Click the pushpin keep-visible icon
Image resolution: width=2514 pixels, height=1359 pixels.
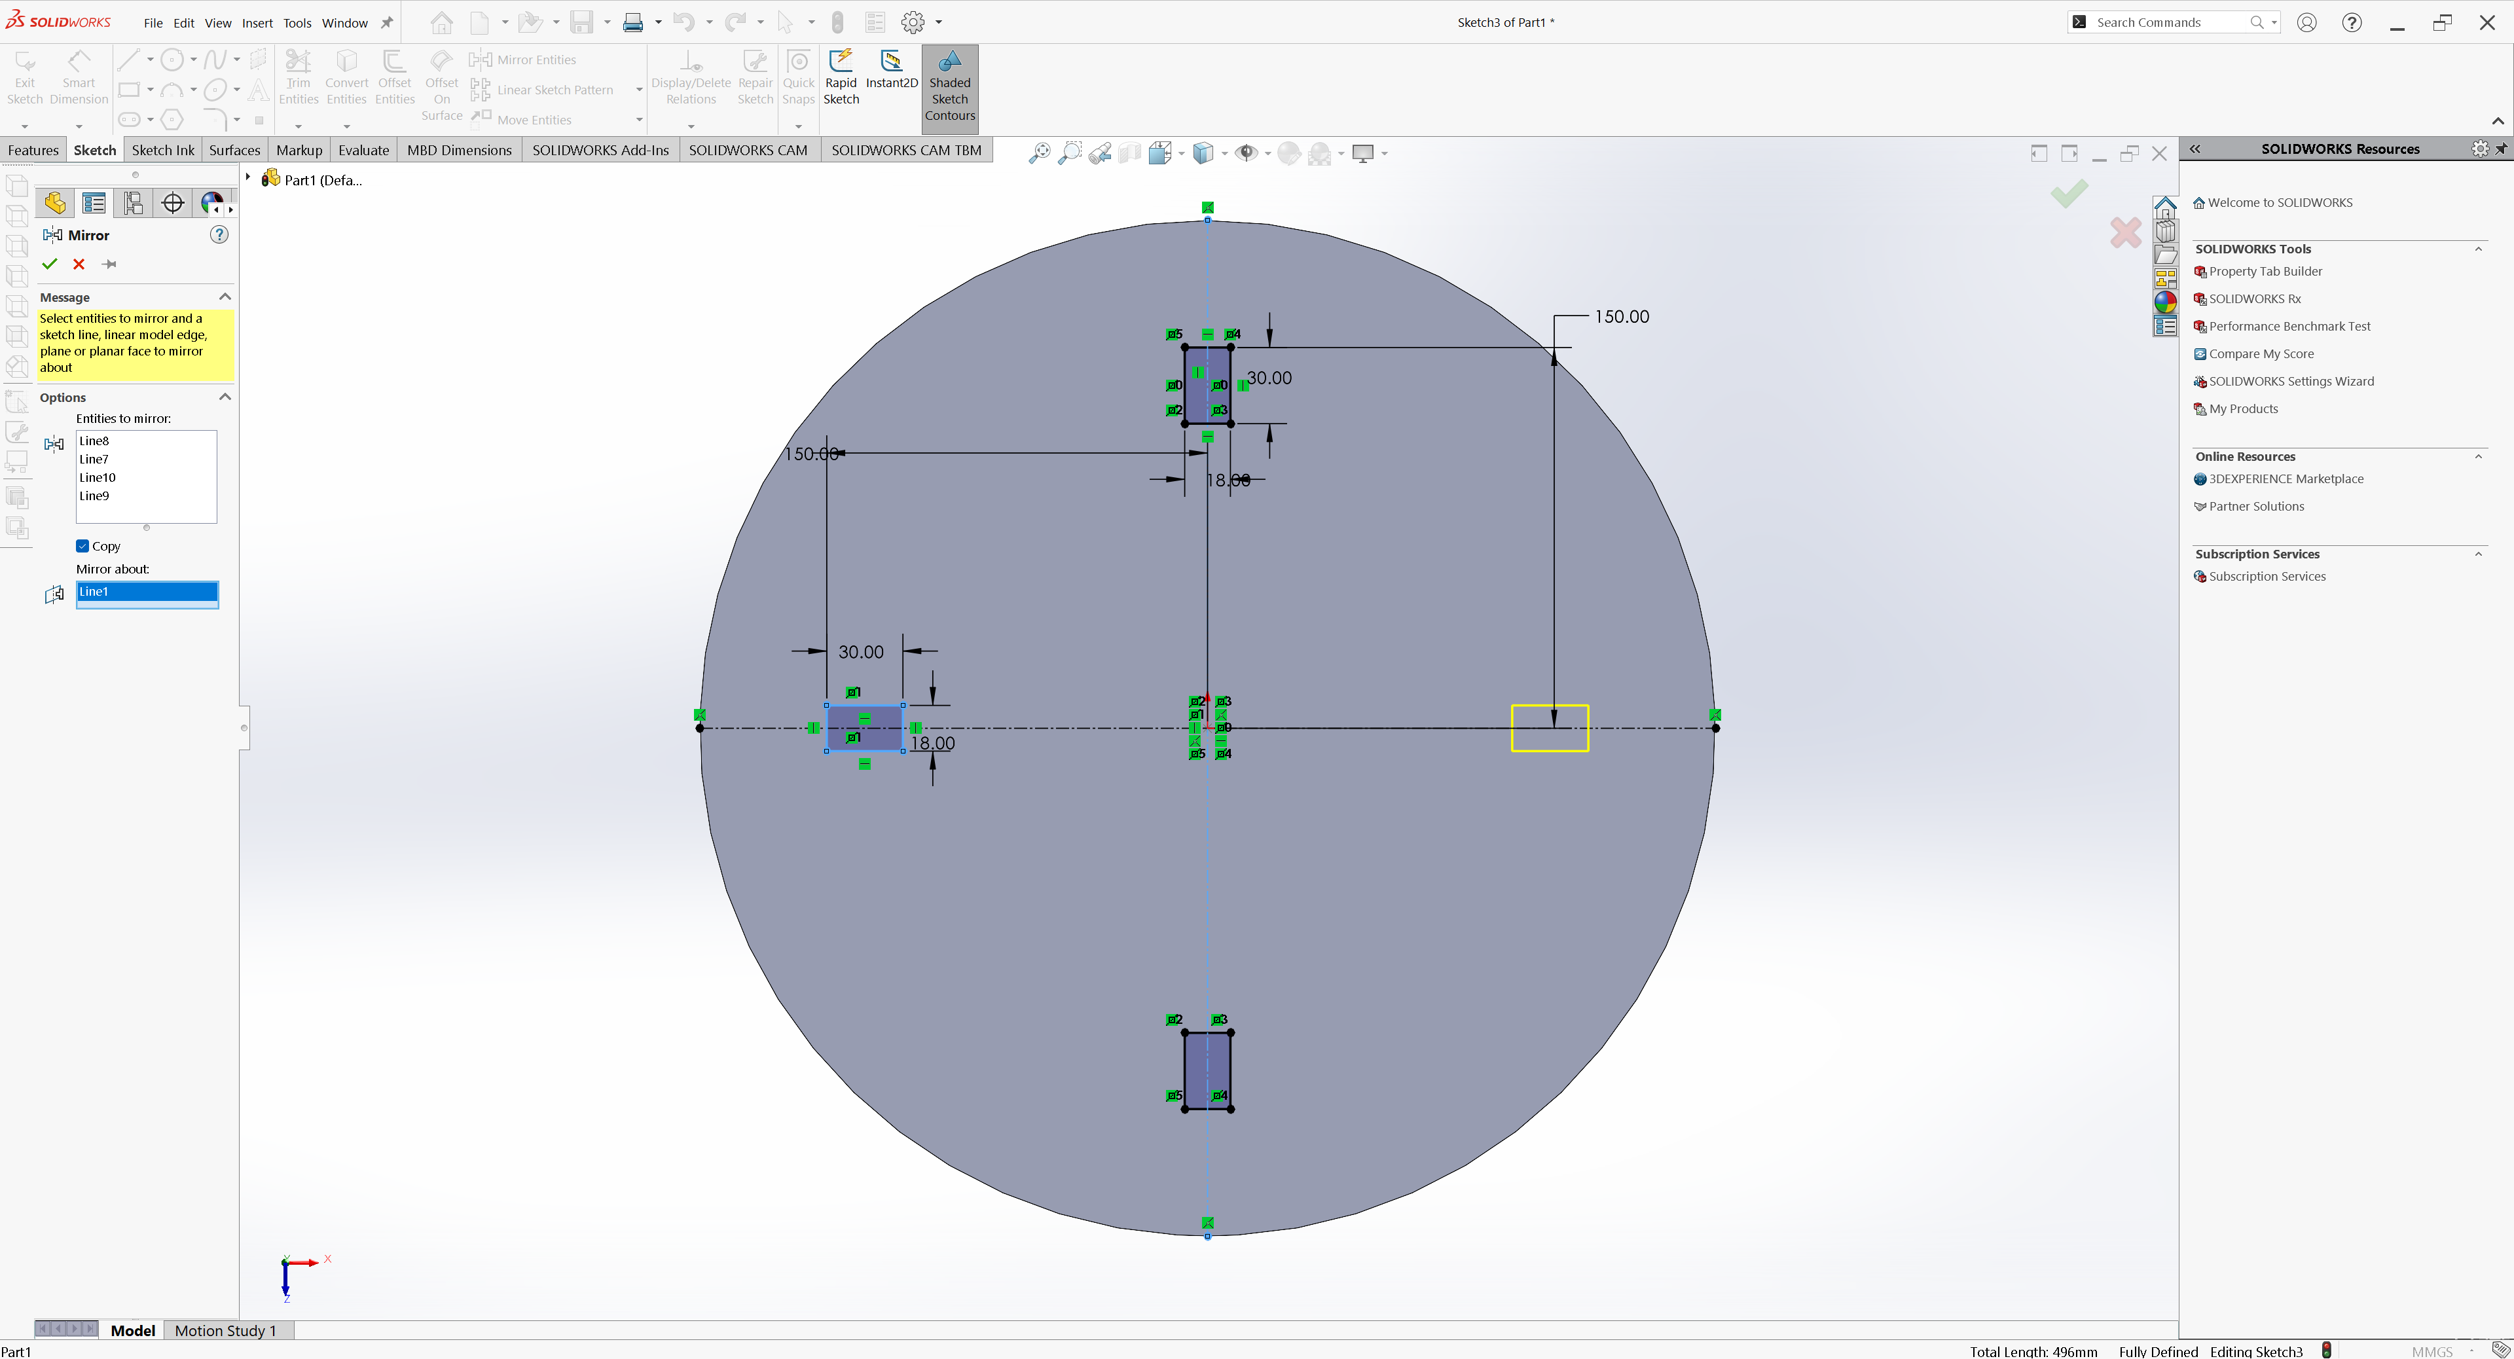[109, 264]
